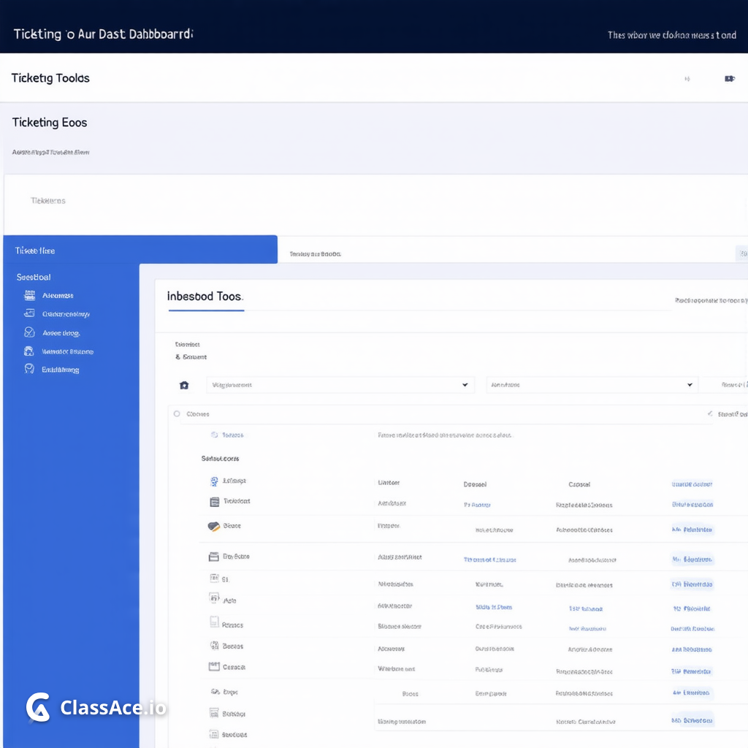
Task: Toggle the calendar checkbox item in the list
Action: pyautogui.click(x=215, y=501)
